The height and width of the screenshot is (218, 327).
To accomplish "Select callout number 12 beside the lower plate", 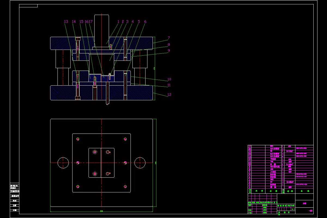I will pos(169,95).
